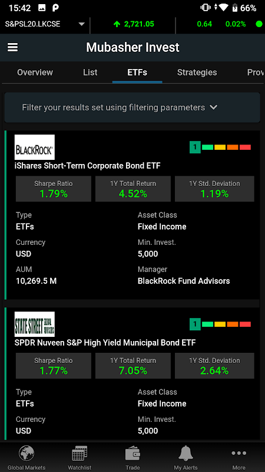This screenshot has height=472, width=265.
Task: Click the iShares risk level color bar
Action: pos(220,147)
